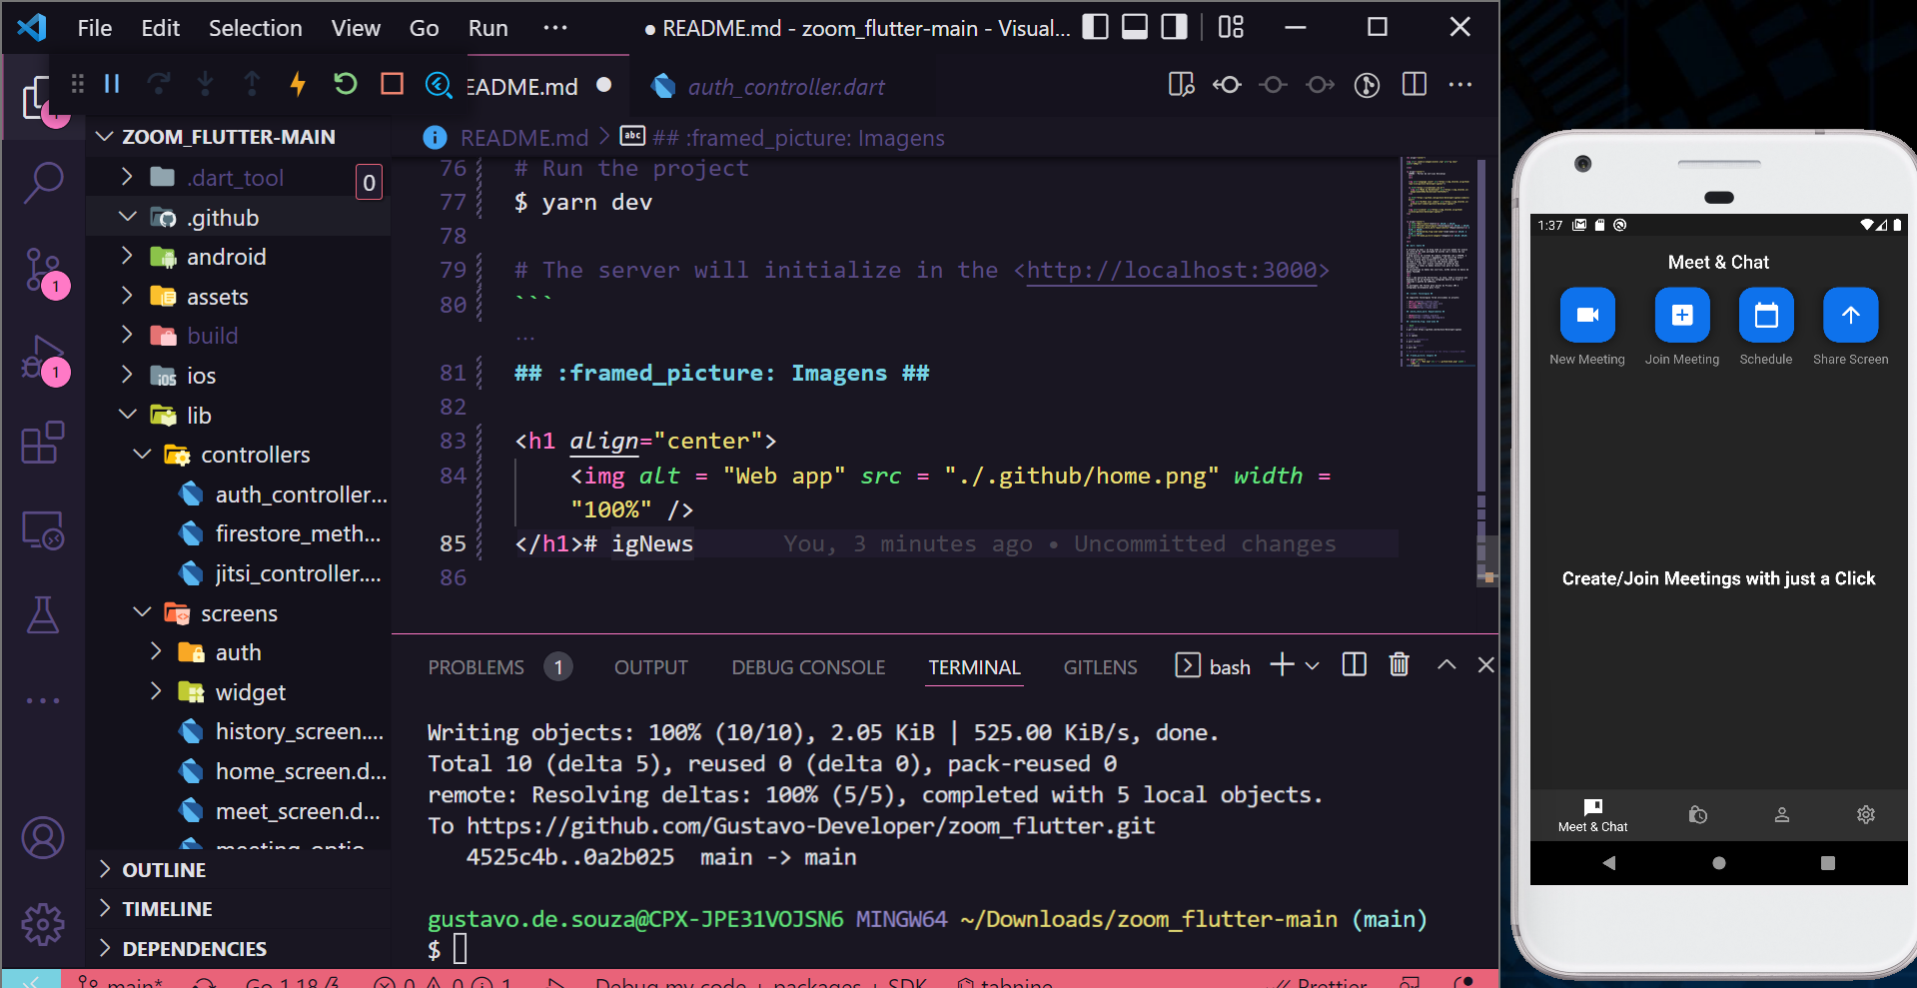Open the Source Control view
1917x988 pixels.
pyautogui.click(x=43, y=271)
